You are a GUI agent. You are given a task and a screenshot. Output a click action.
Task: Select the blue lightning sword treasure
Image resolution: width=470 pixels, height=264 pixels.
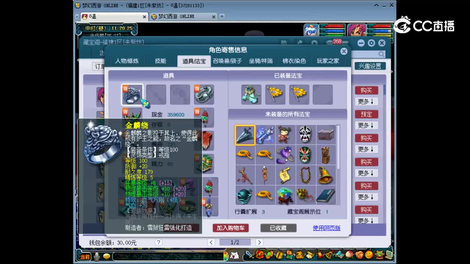tap(265, 135)
